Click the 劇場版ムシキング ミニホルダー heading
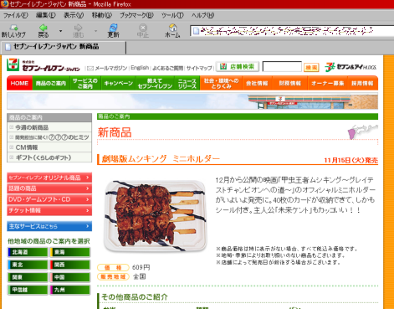394x309 pixels. point(161,159)
